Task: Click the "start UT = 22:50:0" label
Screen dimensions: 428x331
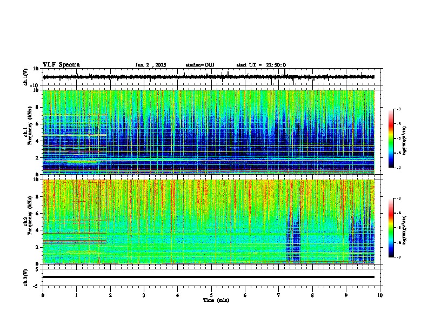Action: click(x=261, y=65)
